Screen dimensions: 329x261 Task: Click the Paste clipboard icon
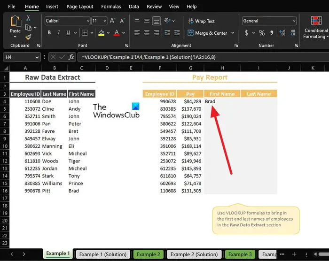pyautogui.click(x=16, y=21)
